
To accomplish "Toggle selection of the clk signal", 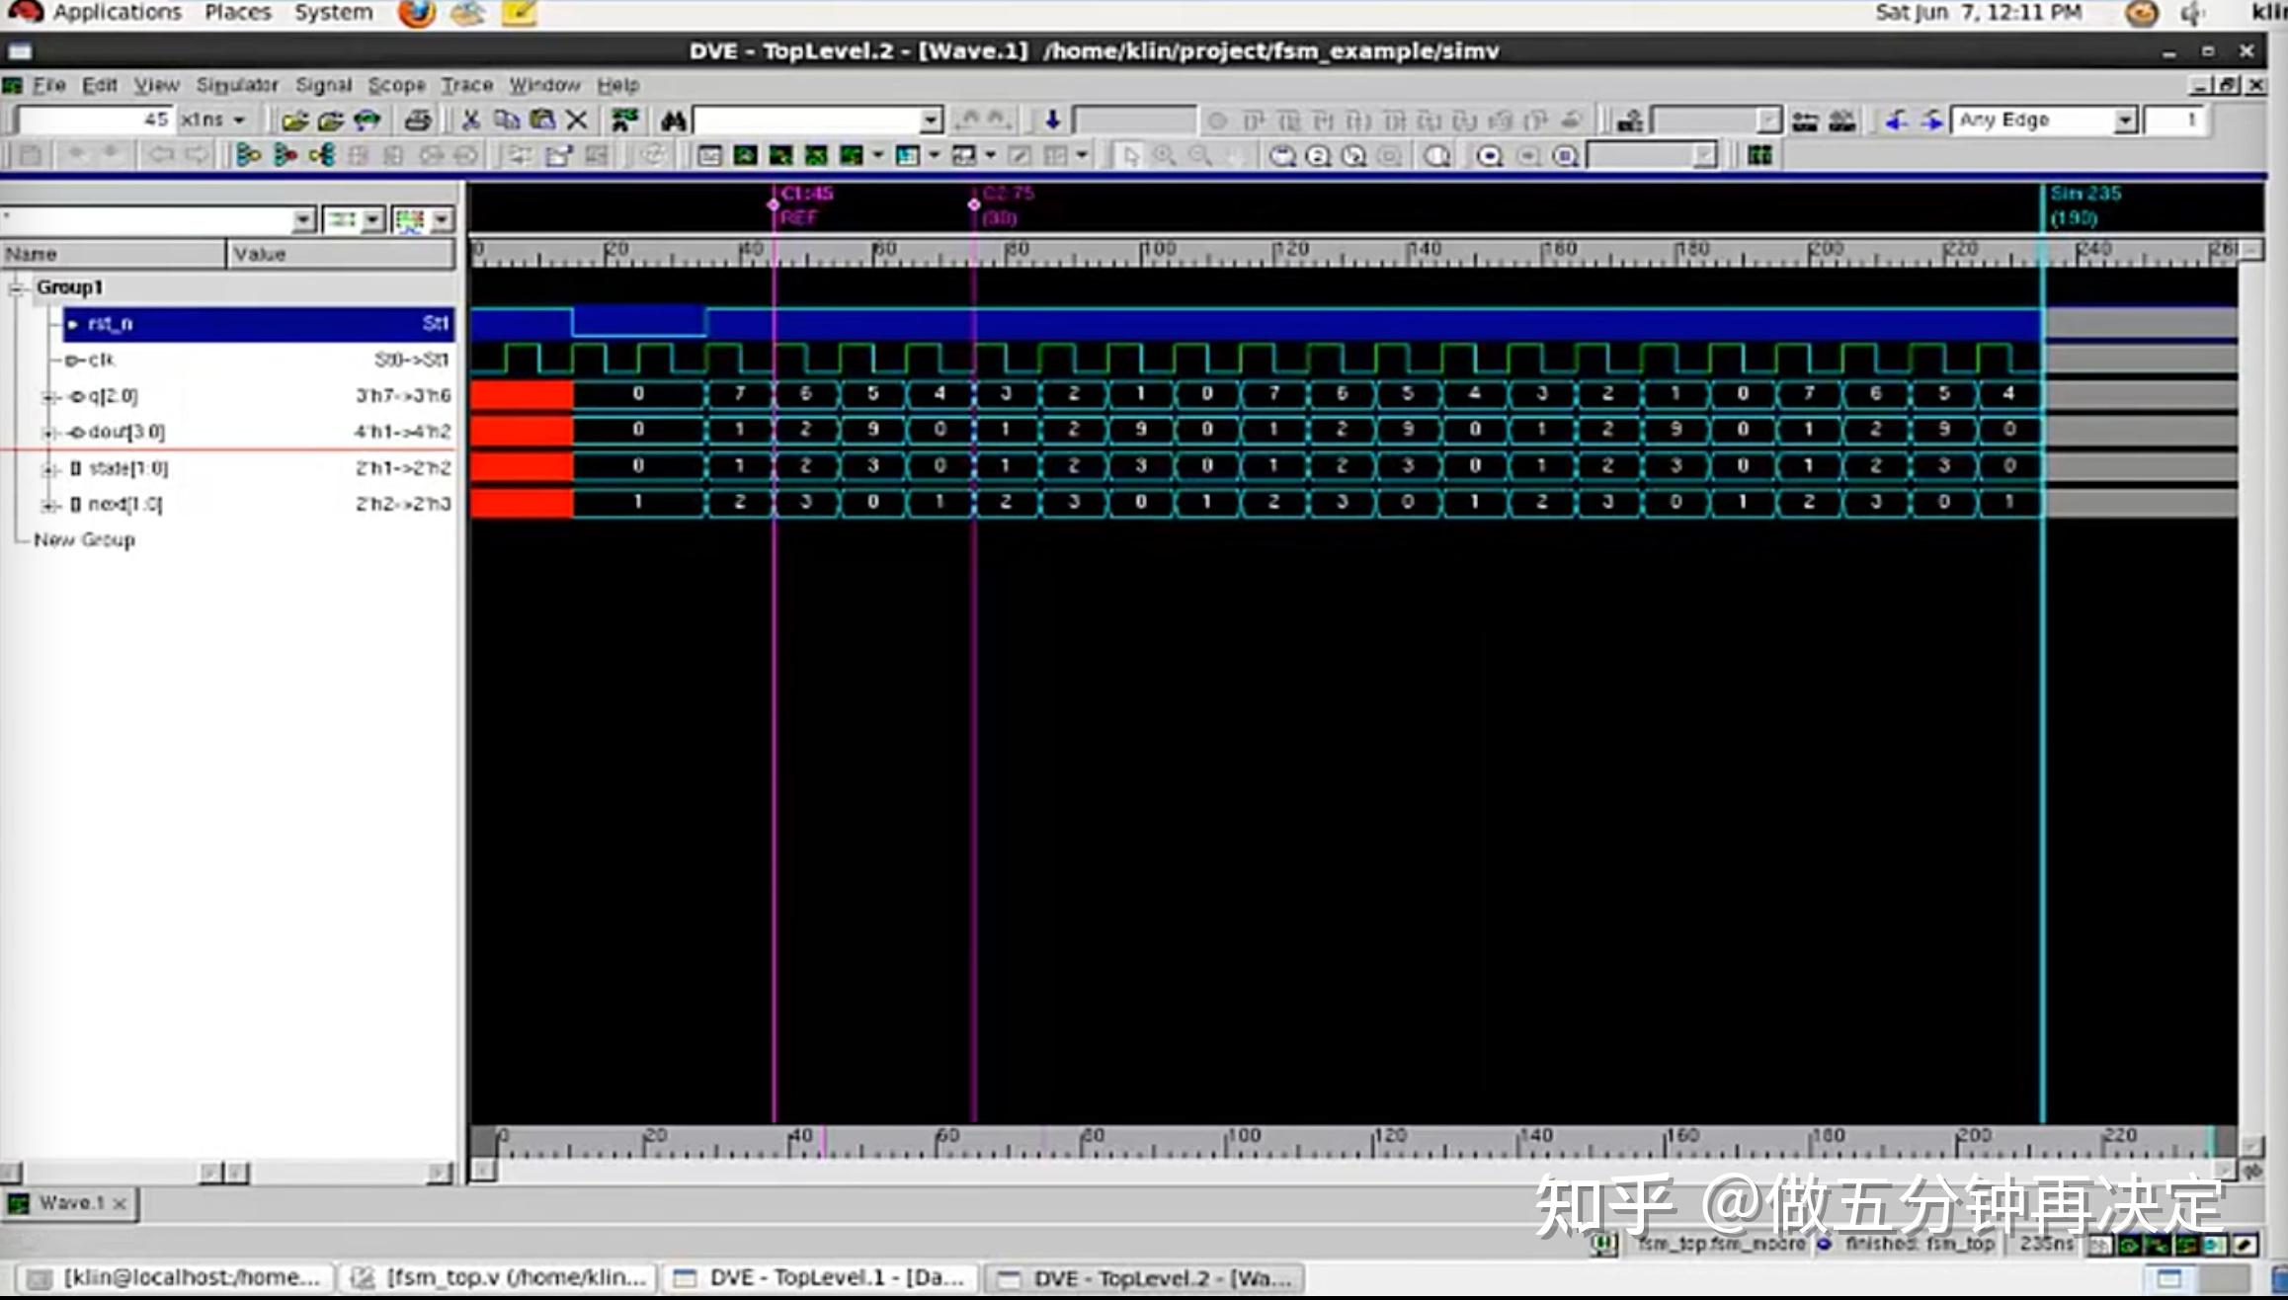I will 99,359.
